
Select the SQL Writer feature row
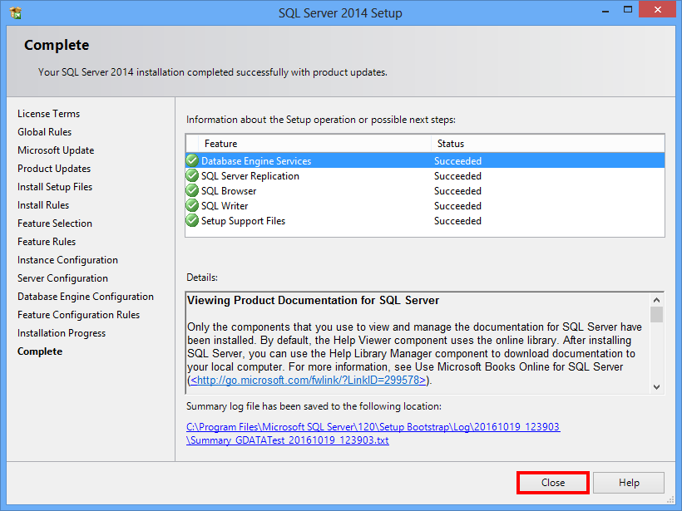tap(425, 205)
